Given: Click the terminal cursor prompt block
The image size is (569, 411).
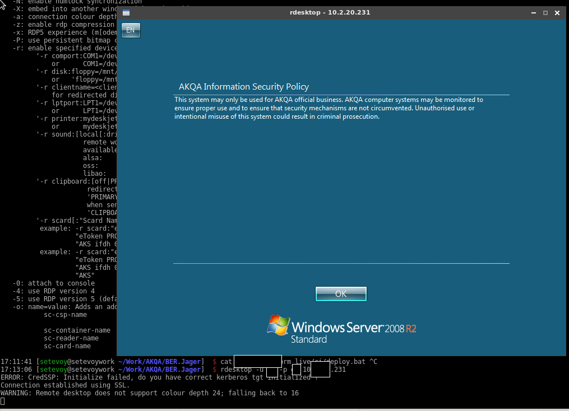Looking at the screenshot, I should [x=3, y=401].
